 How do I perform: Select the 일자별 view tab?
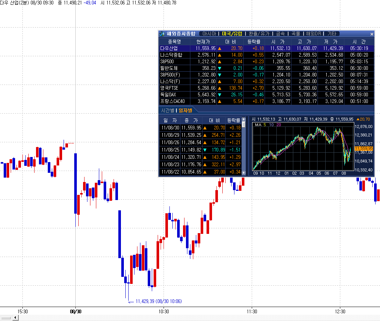click(x=185, y=110)
